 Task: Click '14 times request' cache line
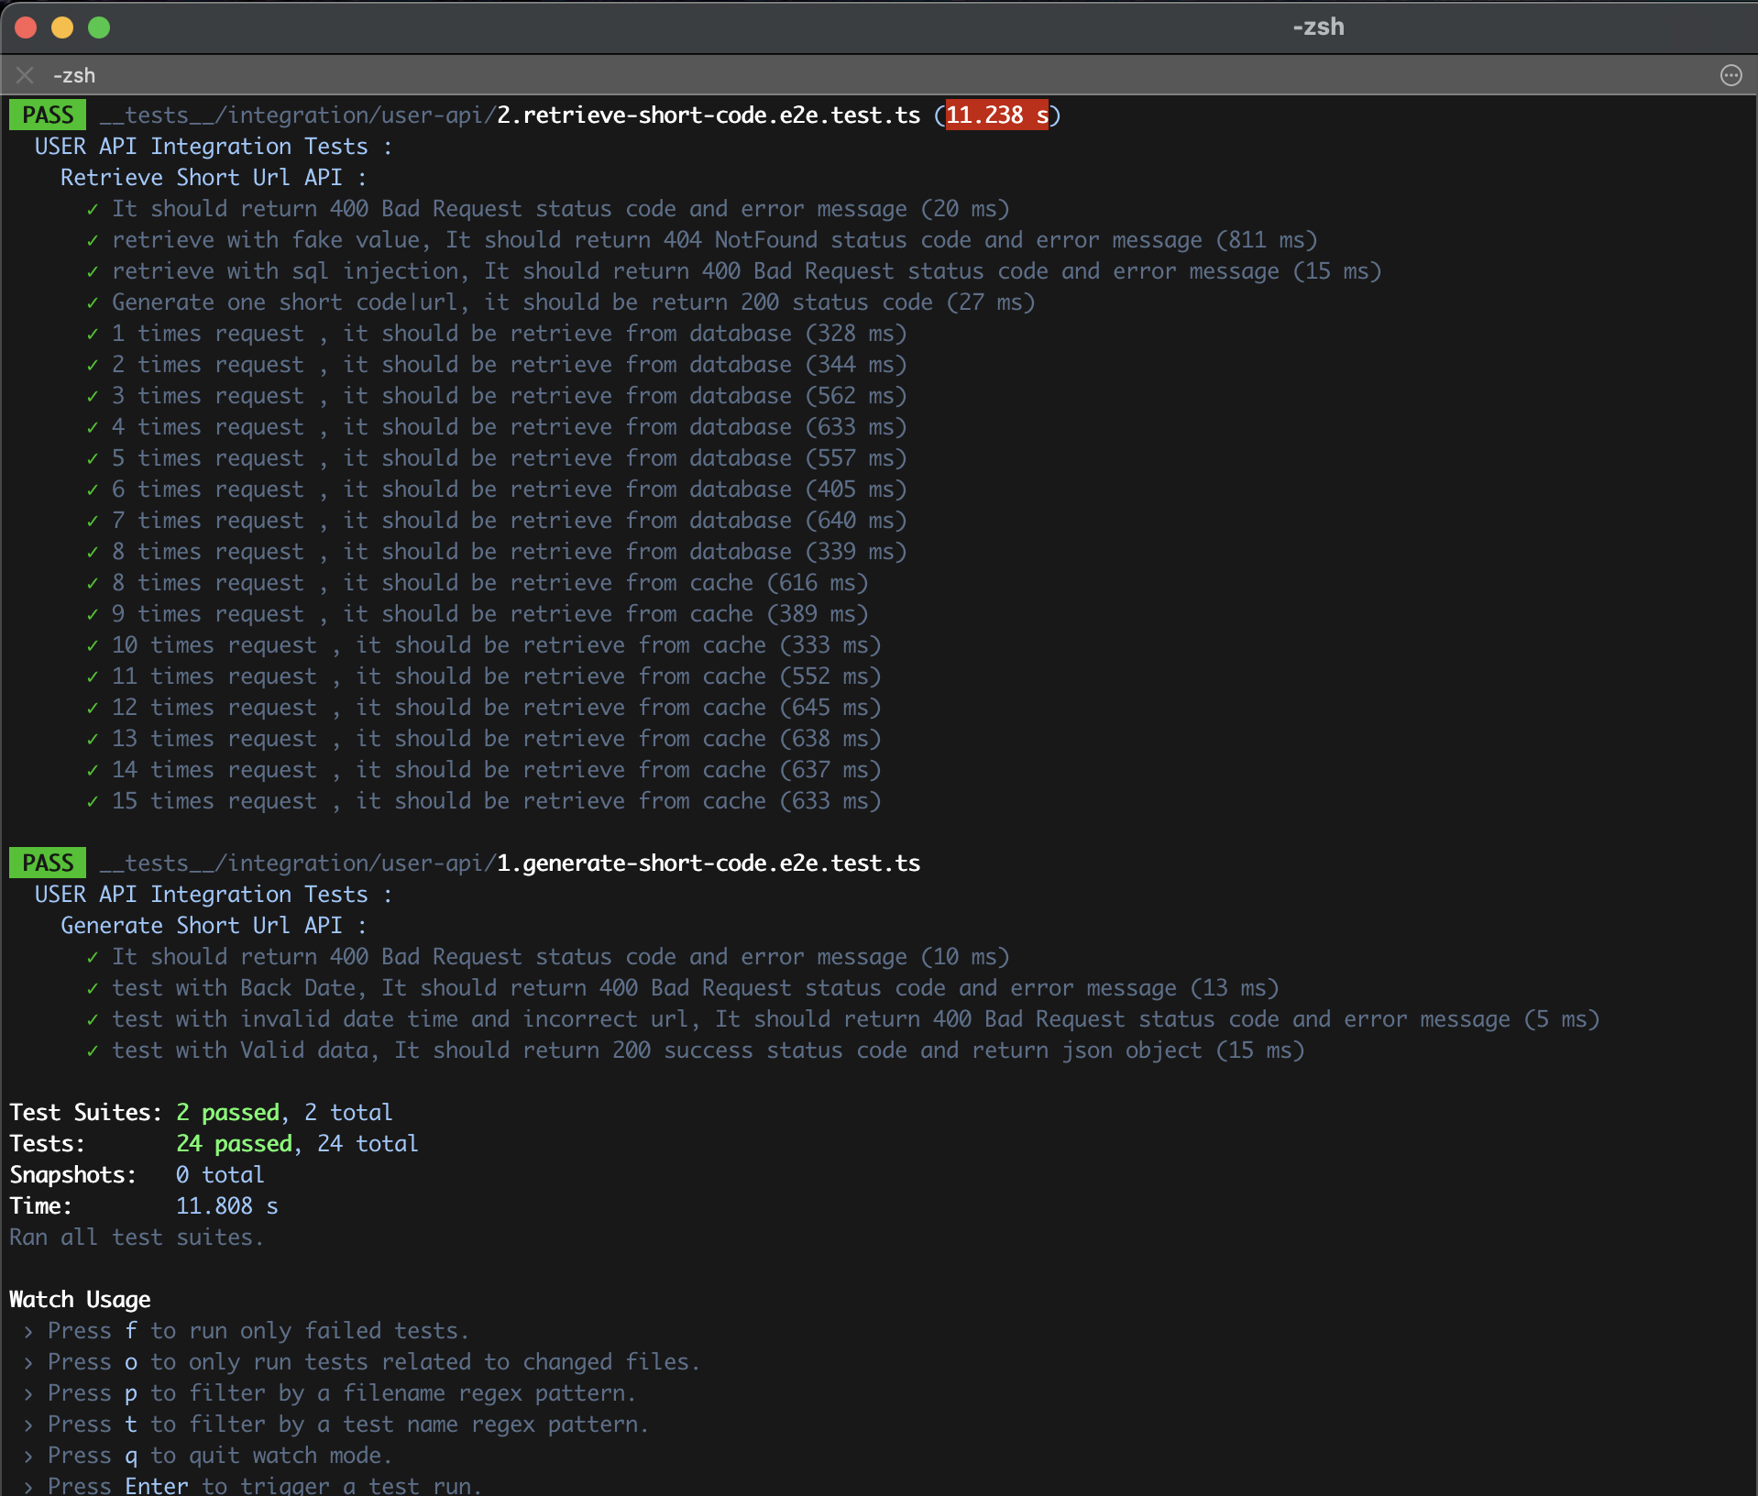click(x=484, y=769)
